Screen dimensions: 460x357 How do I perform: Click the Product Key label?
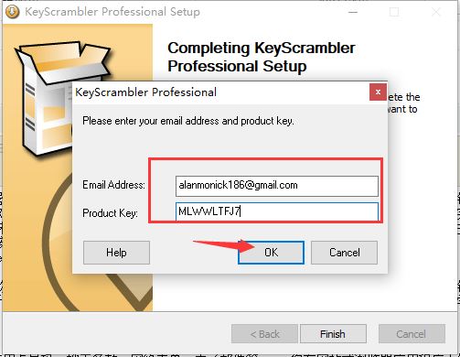[110, 212]
